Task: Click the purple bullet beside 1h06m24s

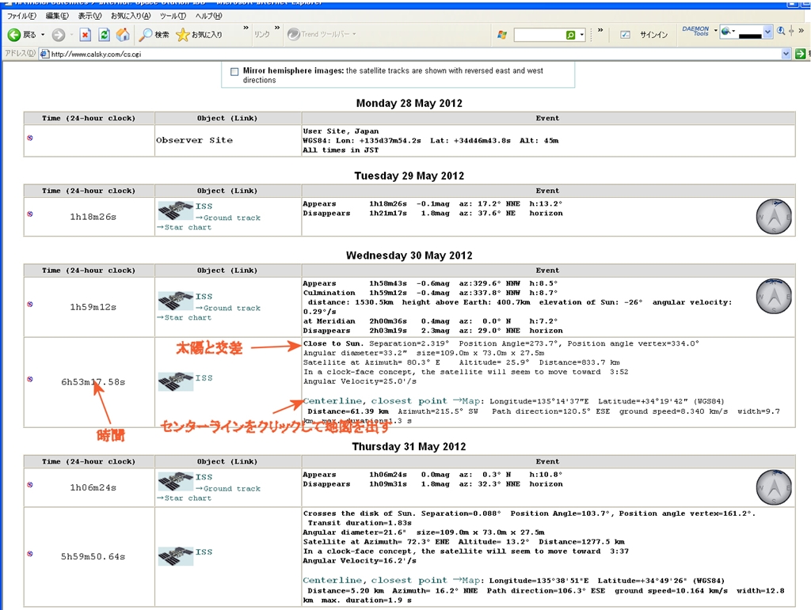Action: tap(30, 484)
